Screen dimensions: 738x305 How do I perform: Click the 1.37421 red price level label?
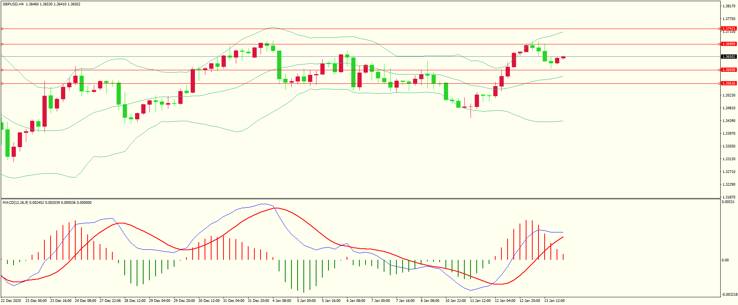(x=729, y=29)
